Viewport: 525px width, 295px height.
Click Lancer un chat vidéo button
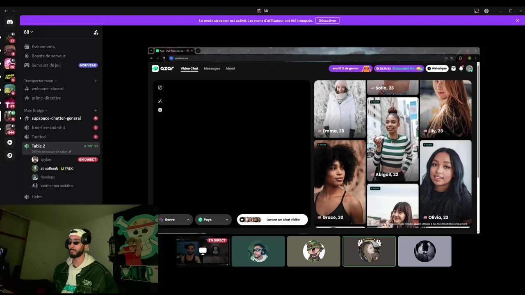tap(272, 220)
